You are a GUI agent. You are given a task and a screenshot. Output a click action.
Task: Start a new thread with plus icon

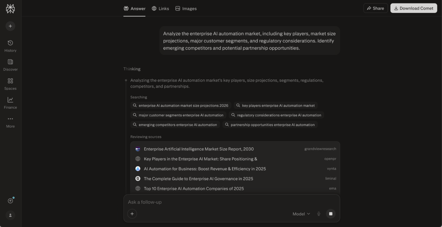coord(10,26)
